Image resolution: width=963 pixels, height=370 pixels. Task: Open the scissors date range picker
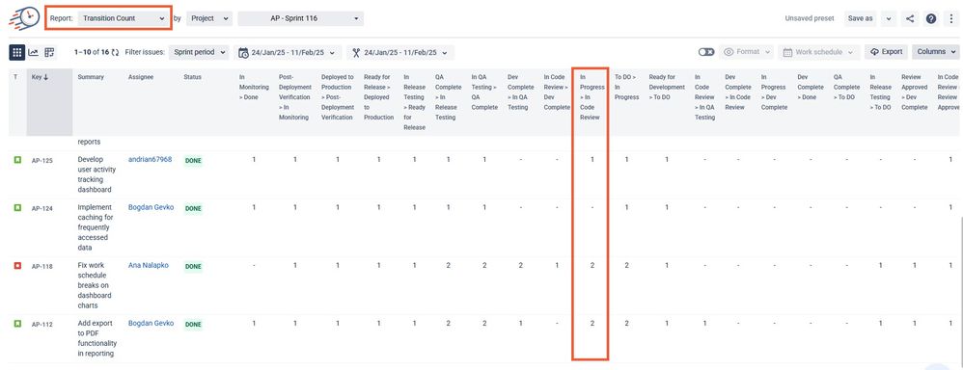click(400, 52)
